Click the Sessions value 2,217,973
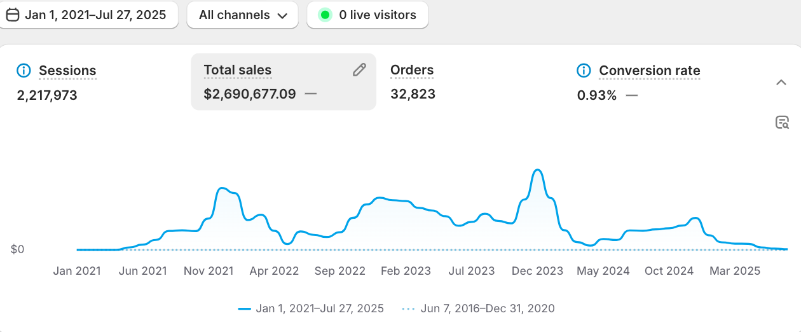 pos(47,95)
